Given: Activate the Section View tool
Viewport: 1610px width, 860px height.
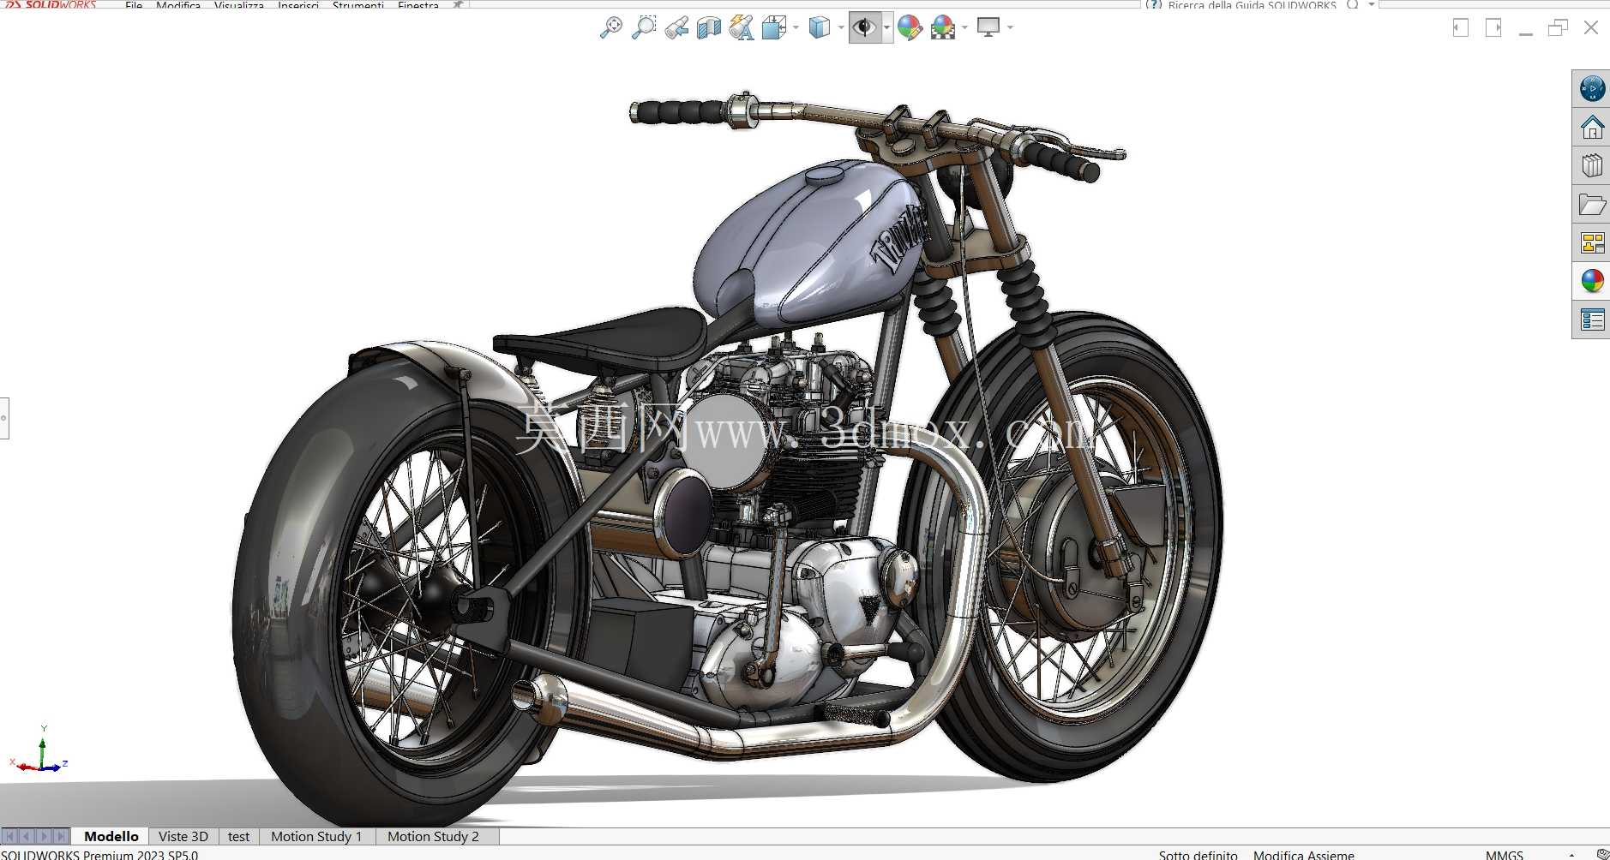Looking at the screenshot, I should click(x=709, y=27).
